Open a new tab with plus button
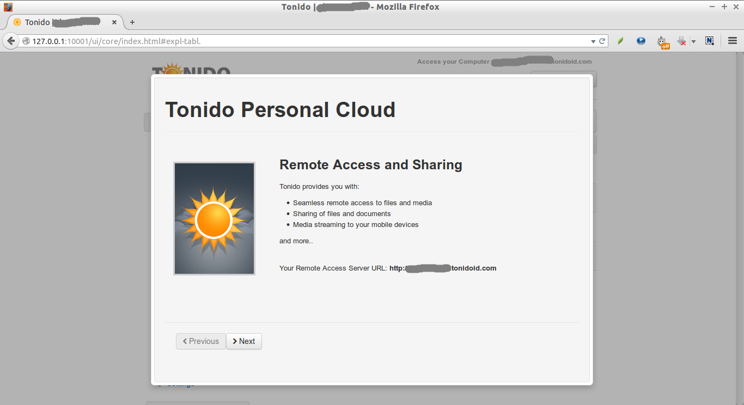The height and width of the screenshot is (405, 744). pyautogui.click(x=132, y=22)
